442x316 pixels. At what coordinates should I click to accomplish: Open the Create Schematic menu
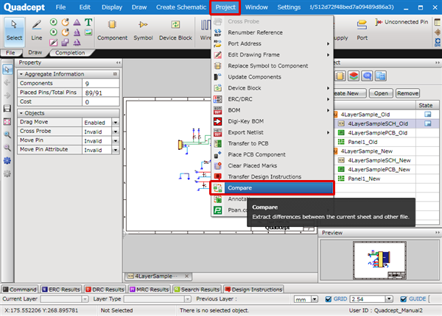(x=181, y=7)
